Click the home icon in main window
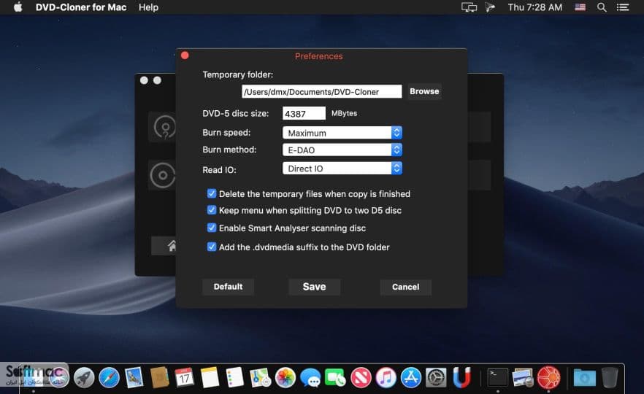 pos(172,245)
